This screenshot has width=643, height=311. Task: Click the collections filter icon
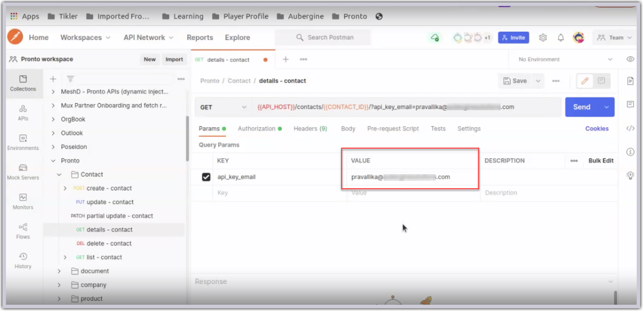coord(70,79)
